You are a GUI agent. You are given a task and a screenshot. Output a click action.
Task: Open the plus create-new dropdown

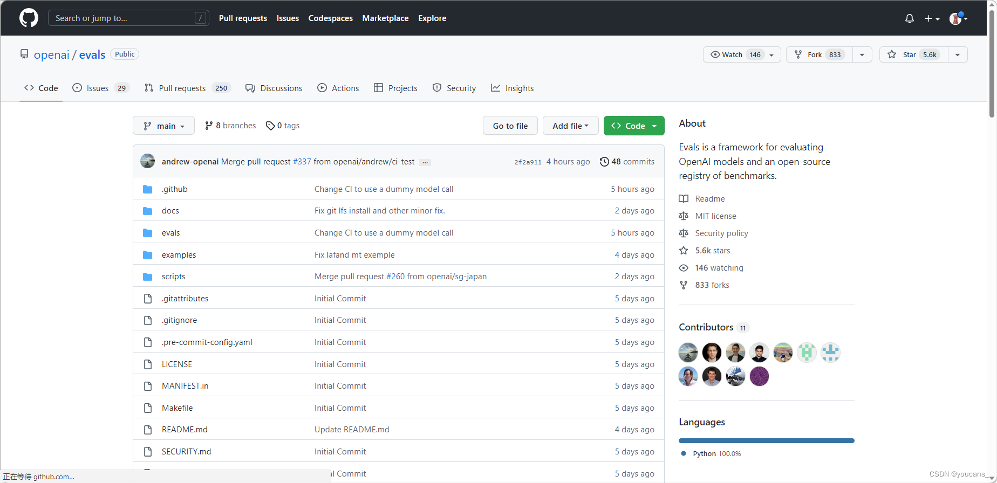tap(932, 18)
